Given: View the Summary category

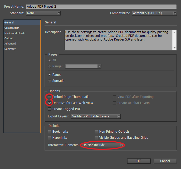Looking at the screenshot, I should [x=10, y=49].
